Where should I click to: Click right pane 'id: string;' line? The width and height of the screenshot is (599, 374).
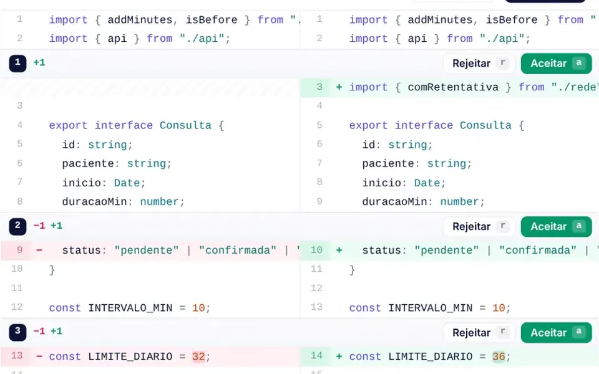tap(450, 144)
